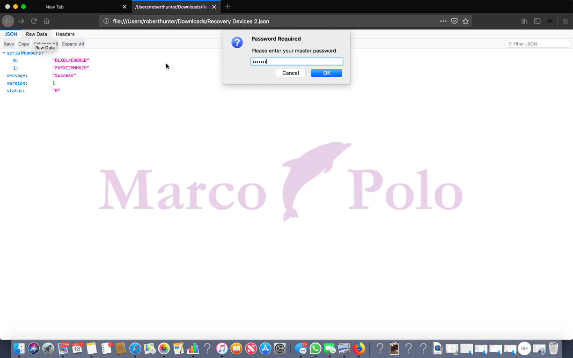
Task: Open Maps from the Dock
Action: pos(149,348)
